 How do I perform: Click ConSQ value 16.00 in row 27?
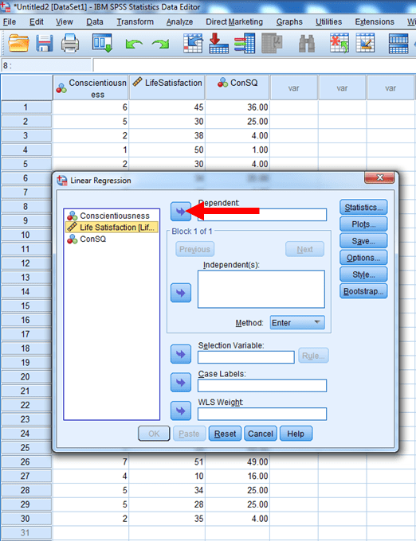[237, 476]
